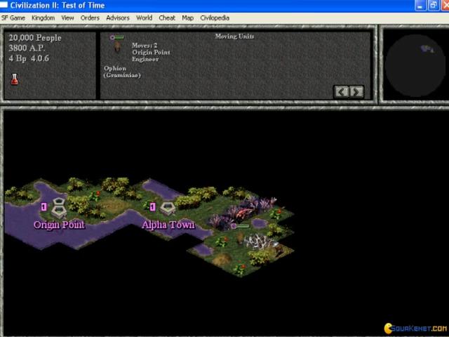
Task: Open the Advisors menu
Action: pyautogui.click(x=118, y=18)
